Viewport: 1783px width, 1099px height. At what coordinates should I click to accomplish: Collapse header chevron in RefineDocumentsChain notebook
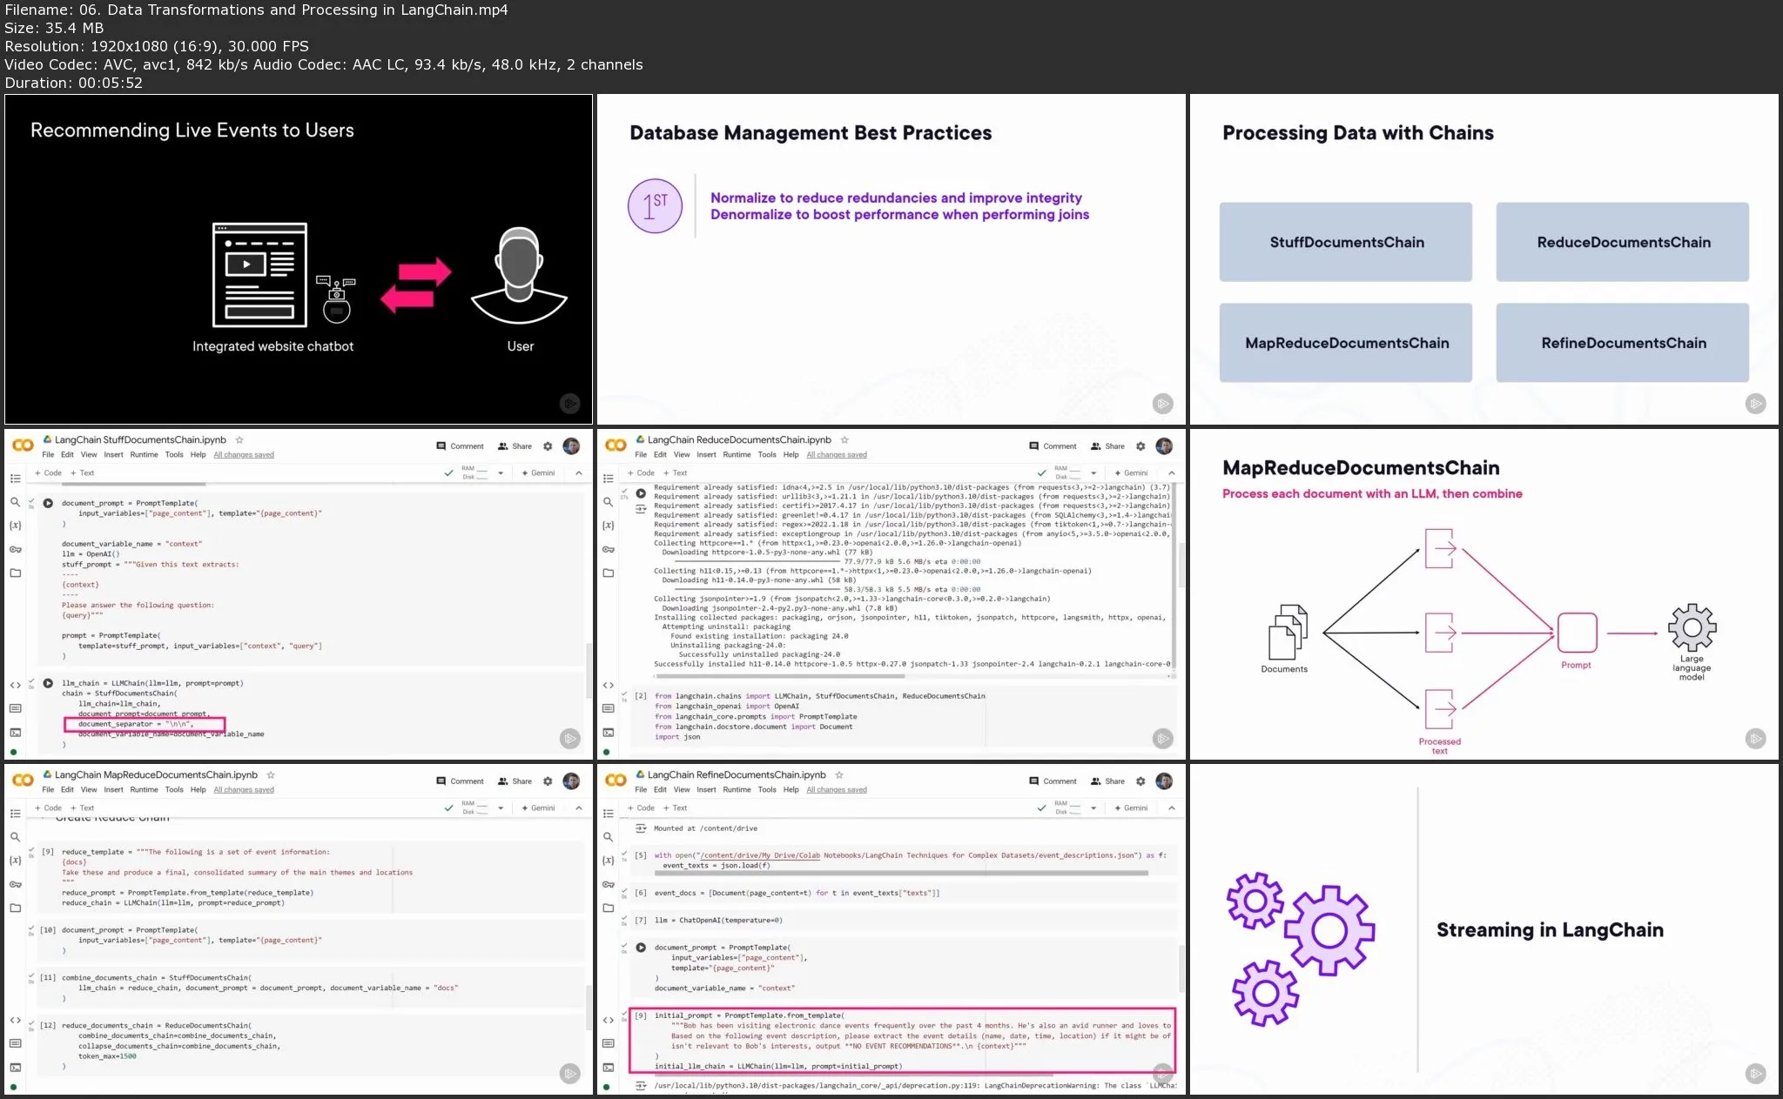coord(1172,808)
